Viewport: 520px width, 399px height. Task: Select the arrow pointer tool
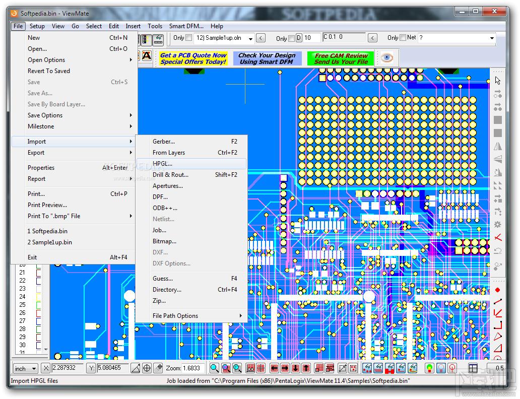(x=497, y=80)
